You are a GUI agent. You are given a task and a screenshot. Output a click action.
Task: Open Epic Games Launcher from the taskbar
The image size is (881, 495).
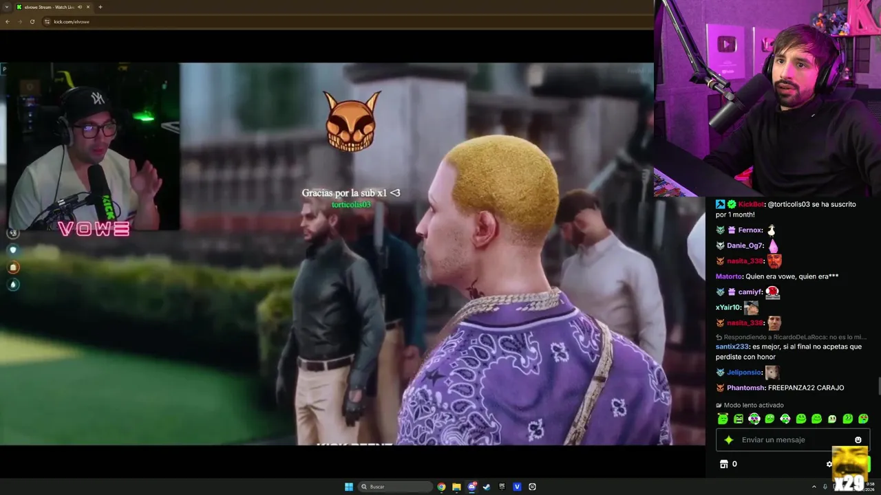point(502,487)
